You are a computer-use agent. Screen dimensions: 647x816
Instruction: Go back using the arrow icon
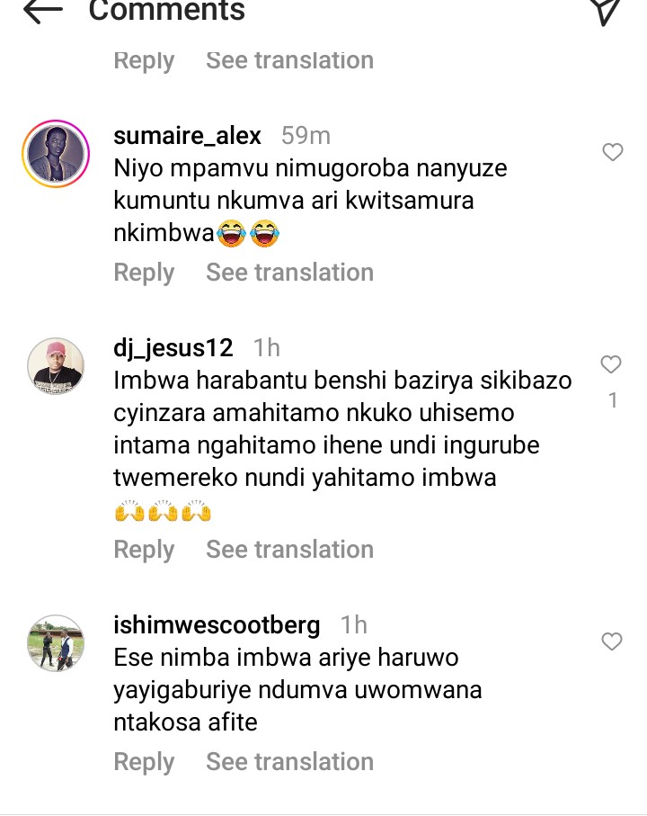coord(43,11)
